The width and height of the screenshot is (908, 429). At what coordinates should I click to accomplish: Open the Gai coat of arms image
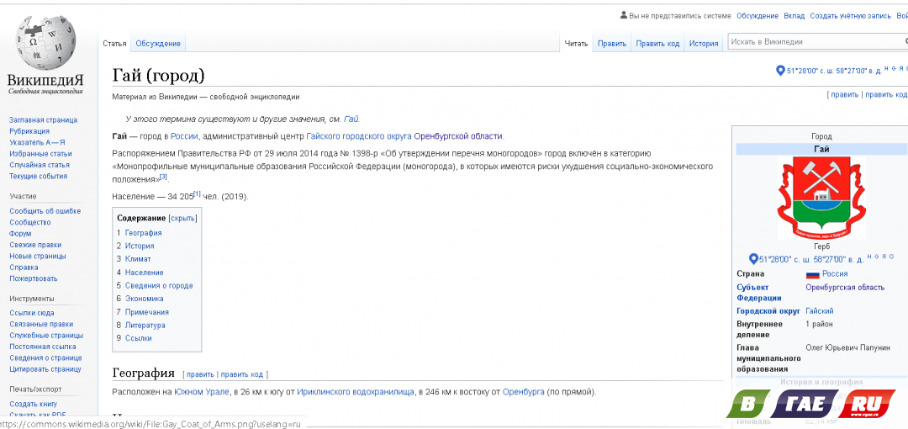click(821, 199)
